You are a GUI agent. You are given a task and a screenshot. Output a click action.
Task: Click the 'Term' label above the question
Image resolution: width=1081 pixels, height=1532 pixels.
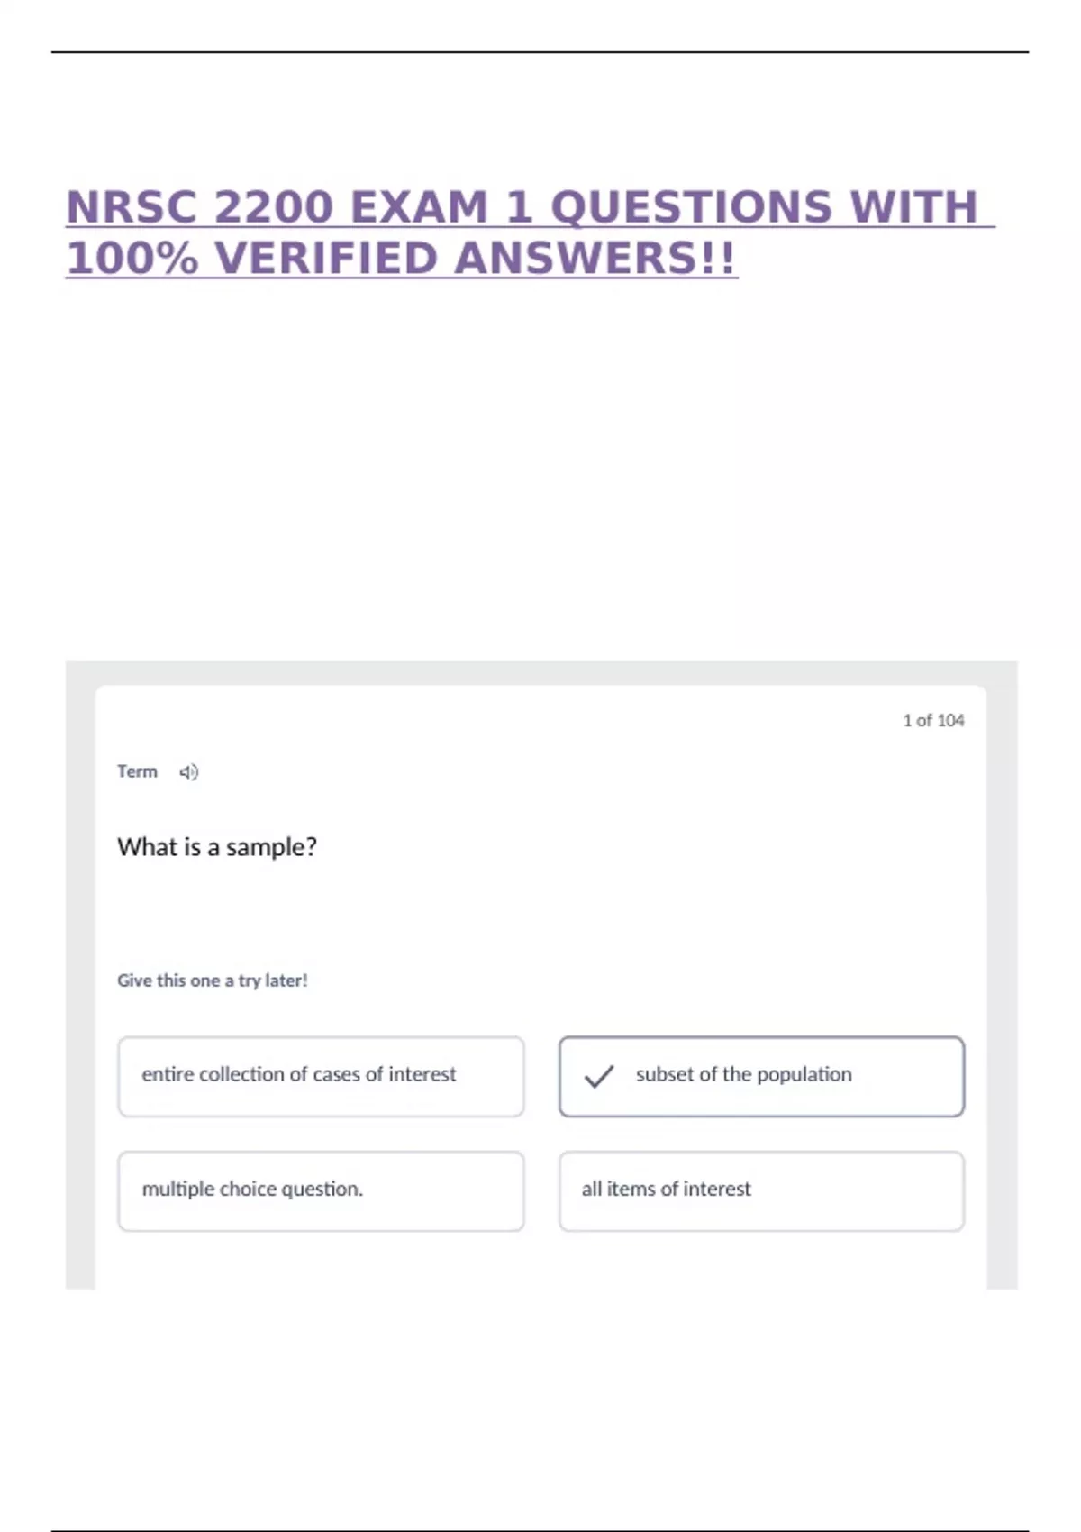tap(137, 771)
